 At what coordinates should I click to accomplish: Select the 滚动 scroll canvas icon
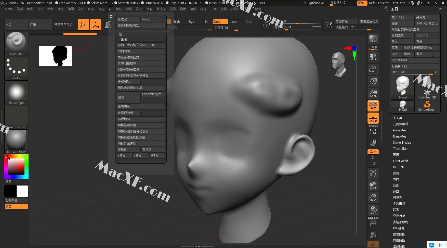coord(373,57)
